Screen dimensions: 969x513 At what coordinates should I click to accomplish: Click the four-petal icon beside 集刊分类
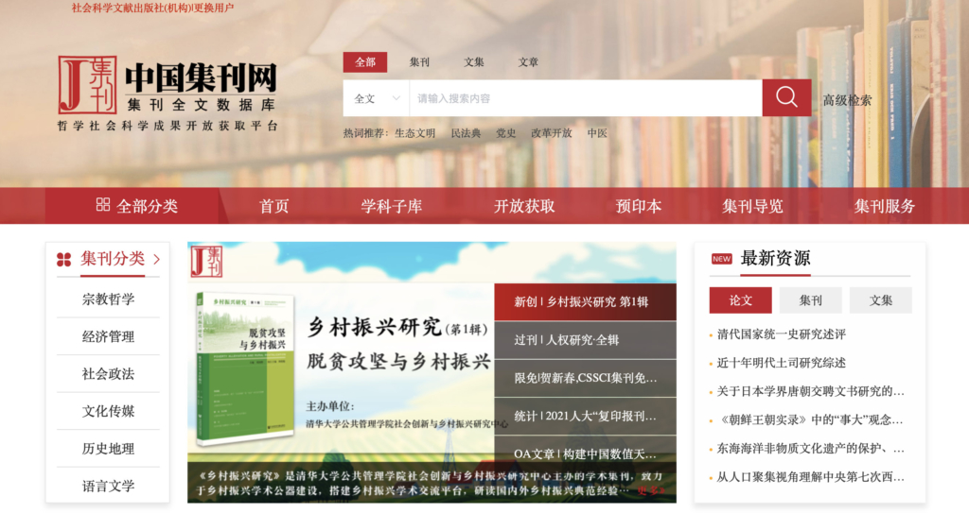tap(63, 259)
